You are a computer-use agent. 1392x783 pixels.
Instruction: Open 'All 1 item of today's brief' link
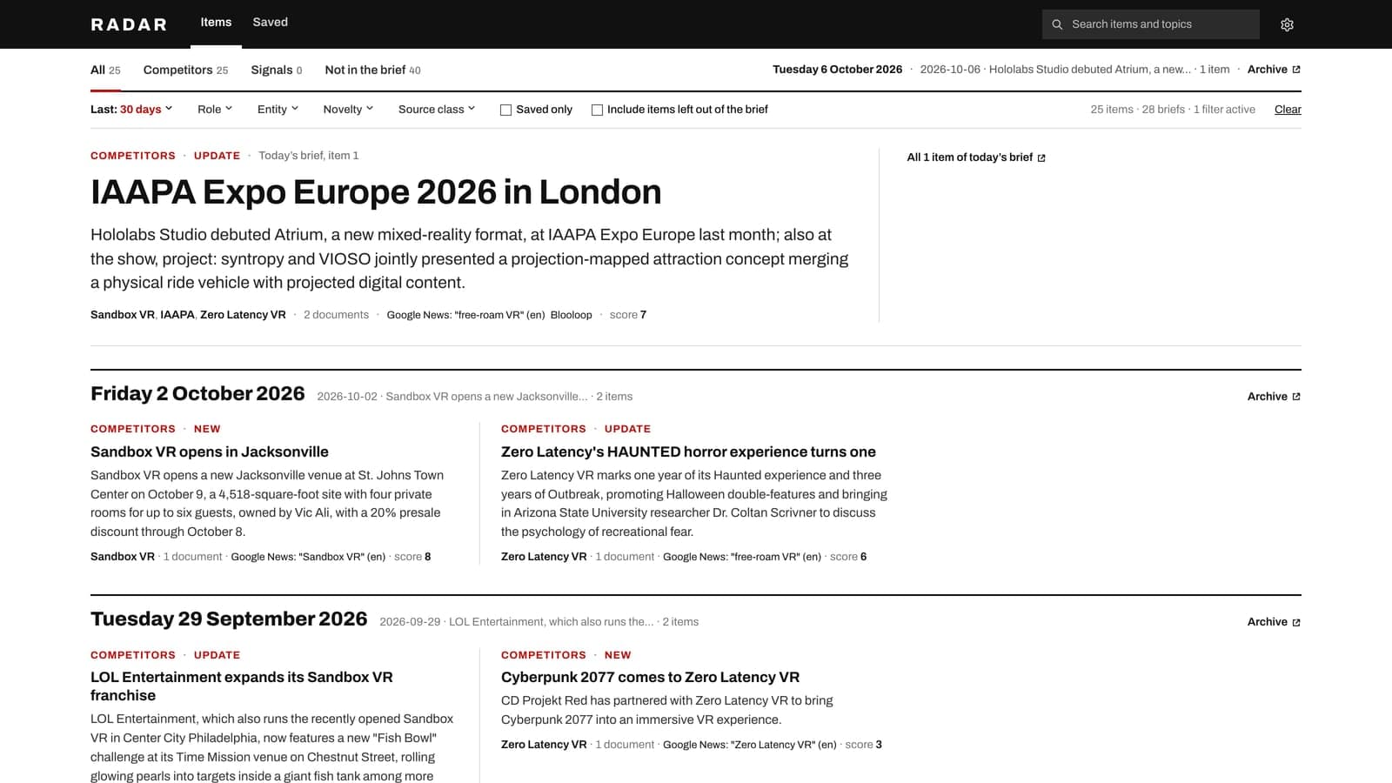pos(976,157)
